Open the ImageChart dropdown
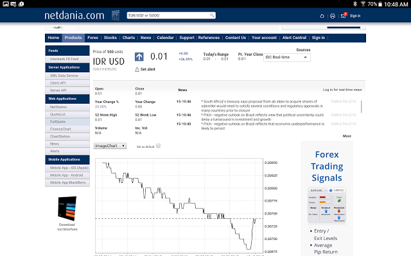 click(109, 146)
